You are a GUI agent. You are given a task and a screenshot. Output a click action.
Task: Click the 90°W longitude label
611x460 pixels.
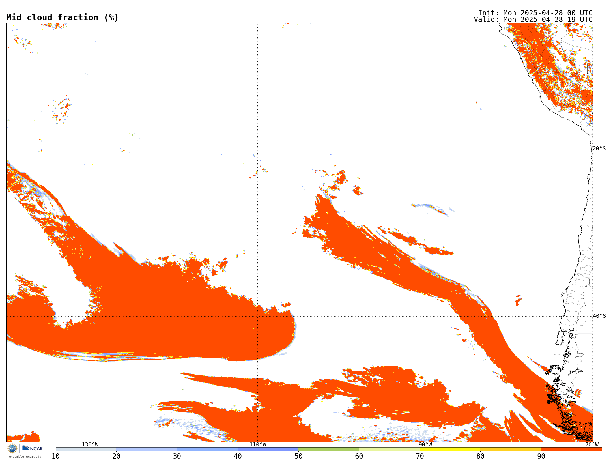click(425, 444)
